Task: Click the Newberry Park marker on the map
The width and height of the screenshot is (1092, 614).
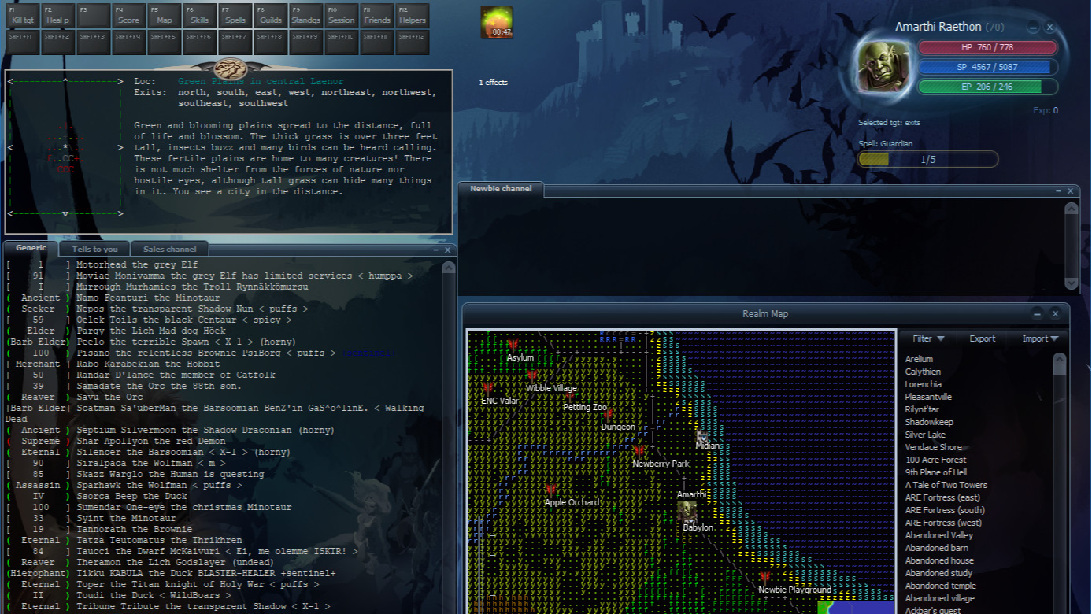Action: (639, 452)
